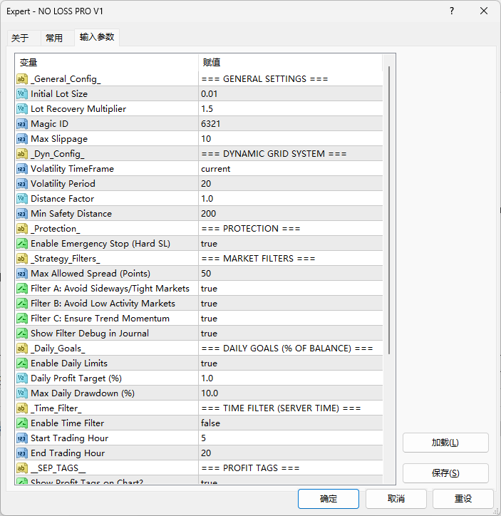Click the string icon beside _Time_Filter_
Image resolution: width=501 pixels, height=516 pixels.
[22, 408]
